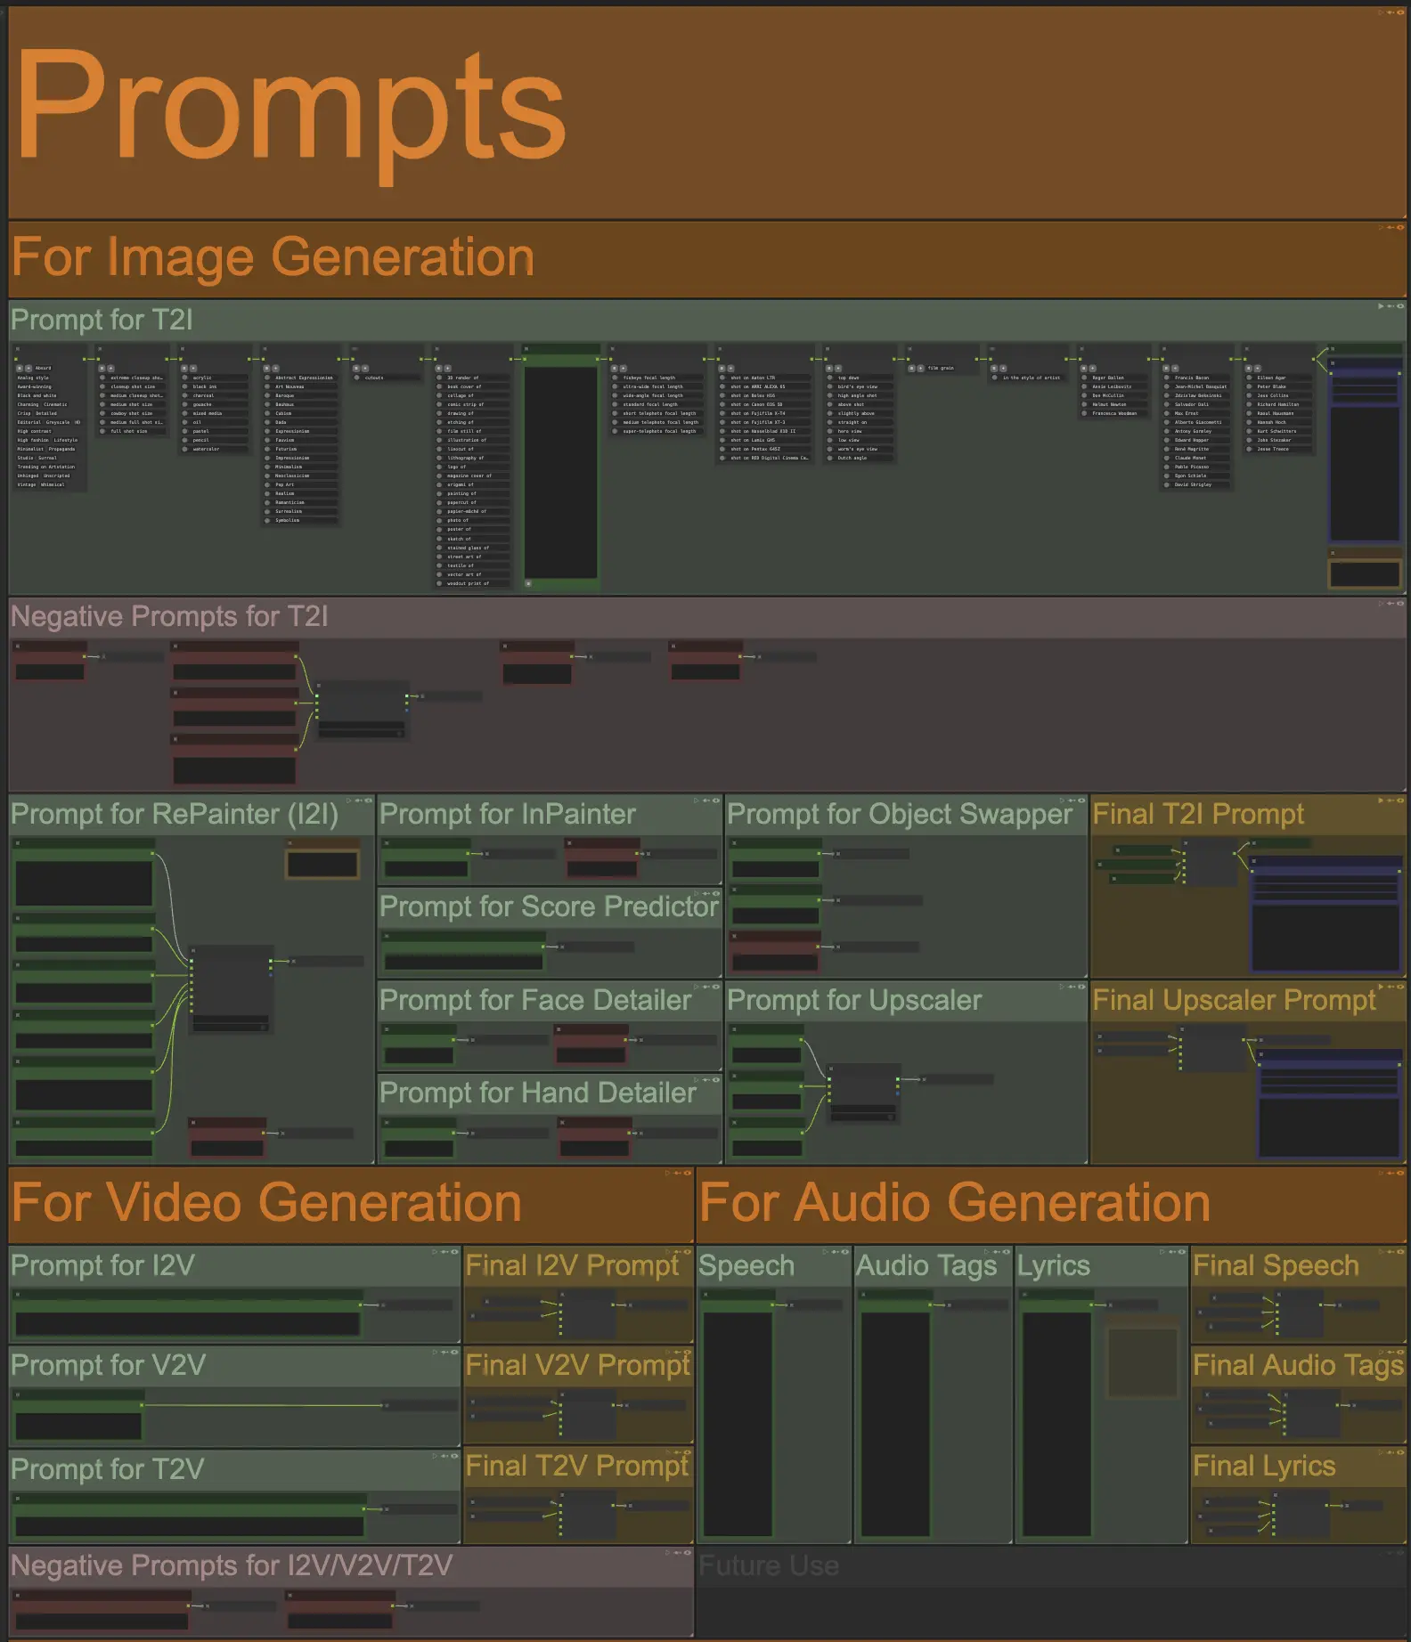1411x1642 pixels.
Task: Toggle the 'Dutch angle' option
Action: coord(830,459)
